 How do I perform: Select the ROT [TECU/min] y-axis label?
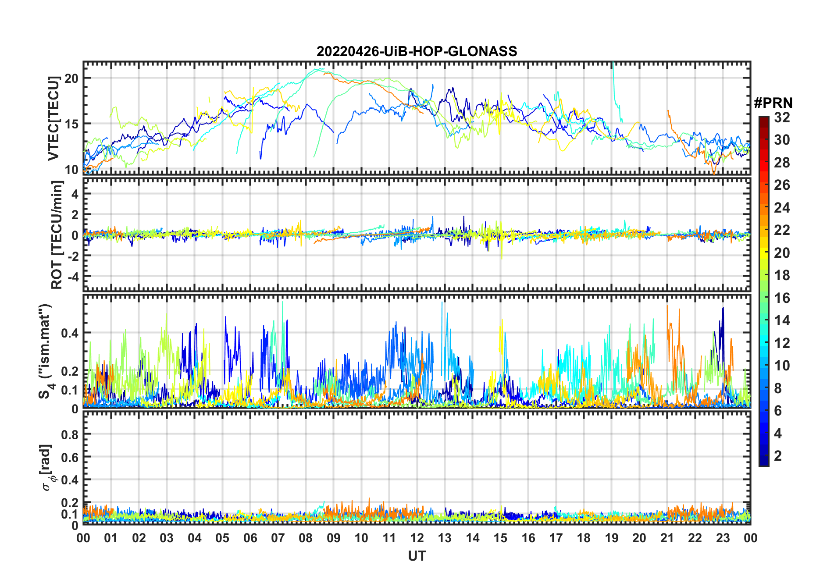point(57,235)
